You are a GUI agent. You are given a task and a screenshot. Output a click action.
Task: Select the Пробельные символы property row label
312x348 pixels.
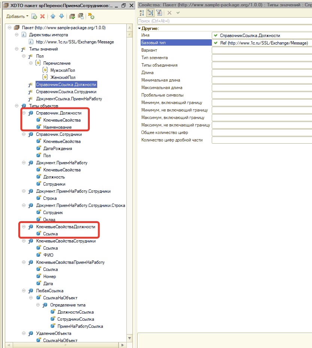(x=162, y=95)
